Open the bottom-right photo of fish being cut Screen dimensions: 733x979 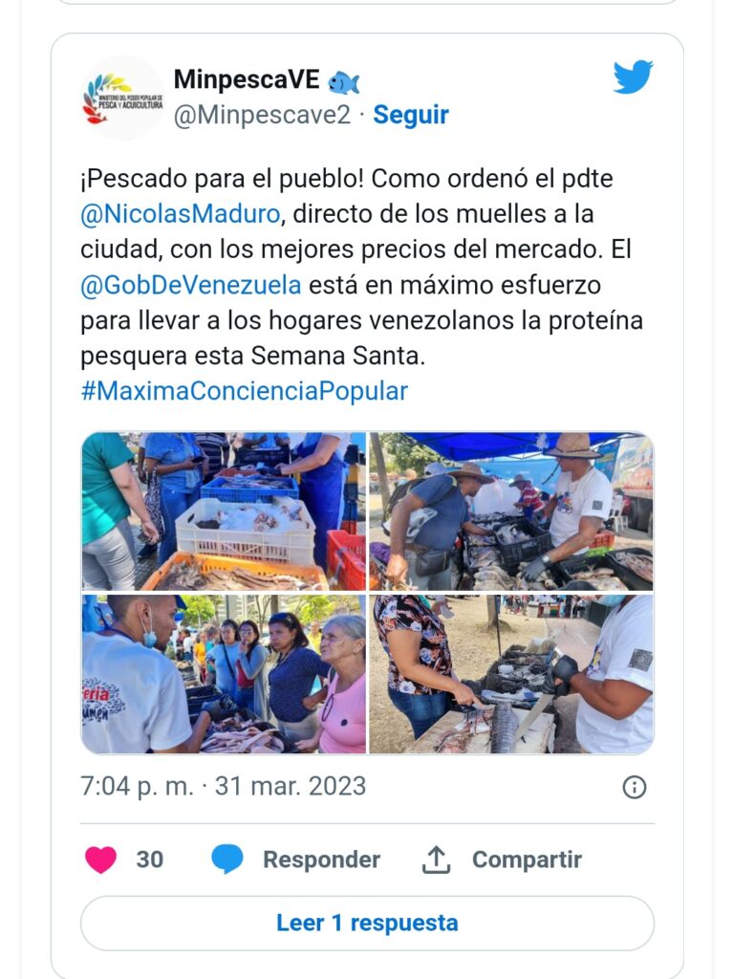pos(511,674)
